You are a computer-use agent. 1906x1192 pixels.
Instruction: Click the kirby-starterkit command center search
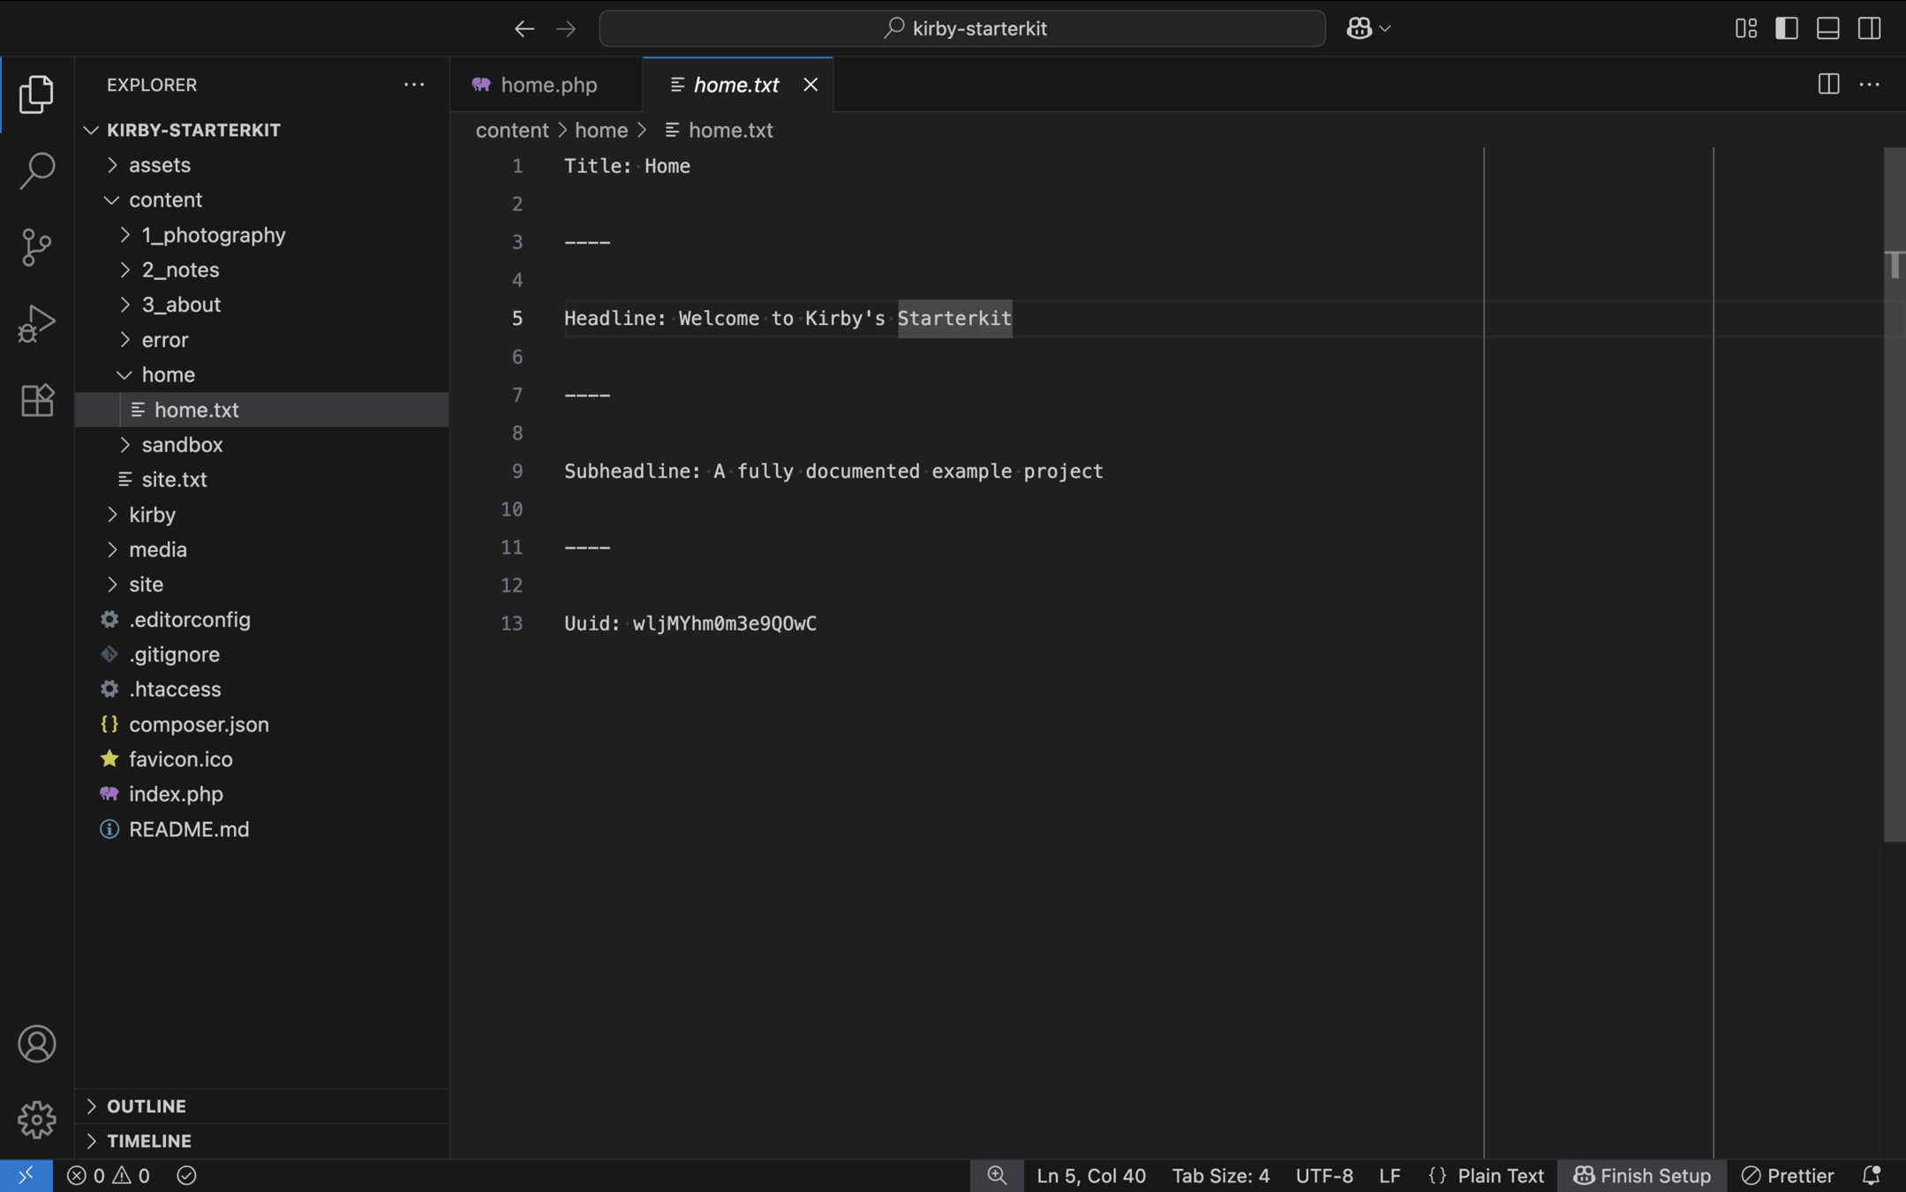pos(962,28)
